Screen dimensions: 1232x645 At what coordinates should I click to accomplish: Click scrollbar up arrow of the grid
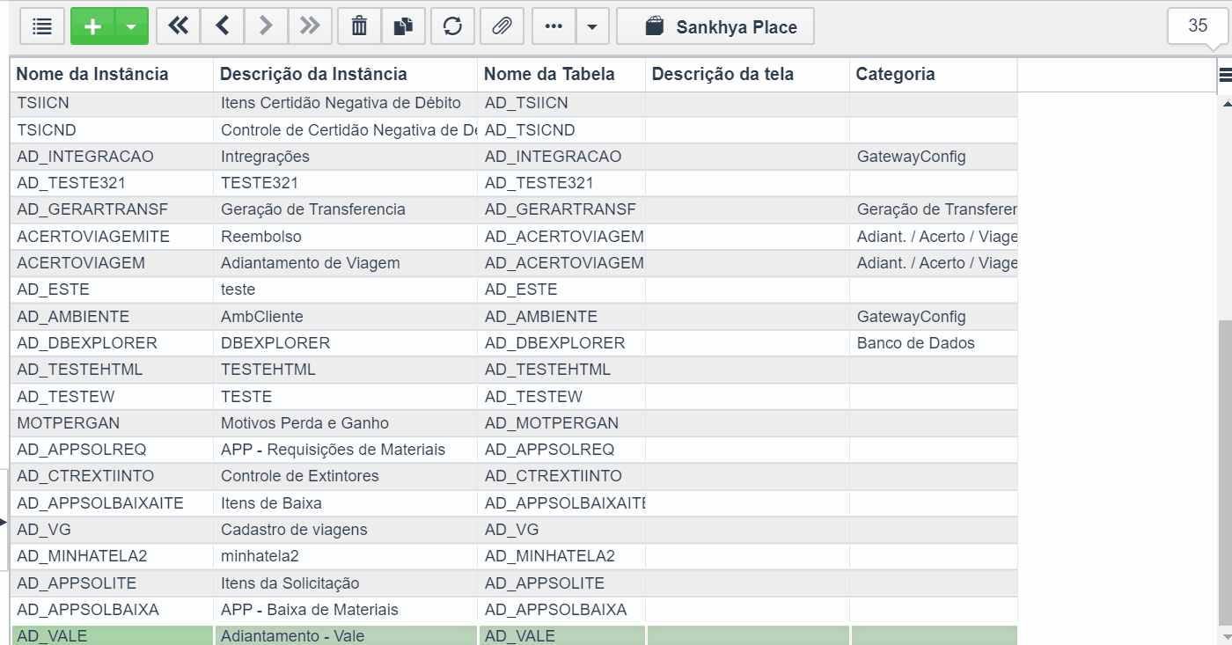click(1227, 105)
